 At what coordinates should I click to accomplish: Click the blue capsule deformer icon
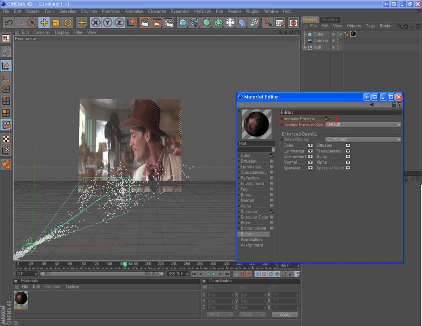pos(242,23)
